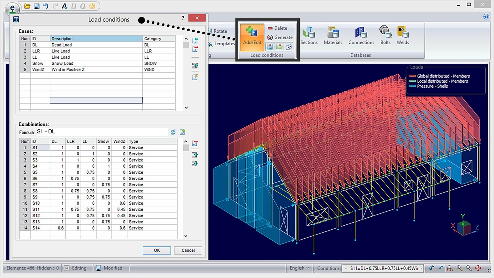The image size is (494, 278).
Task: Refresh the combination formula
Action: (173, 132)
